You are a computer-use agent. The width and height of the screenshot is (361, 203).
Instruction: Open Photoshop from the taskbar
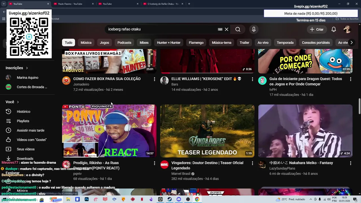pyautogui.click(x=87, y=199)
